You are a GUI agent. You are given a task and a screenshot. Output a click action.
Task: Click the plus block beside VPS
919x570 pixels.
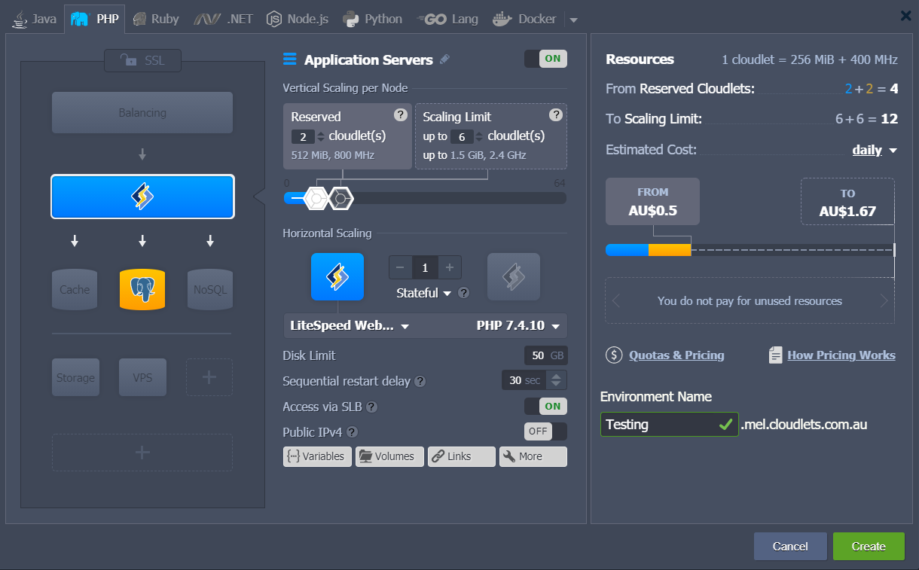tap(209, 377)
